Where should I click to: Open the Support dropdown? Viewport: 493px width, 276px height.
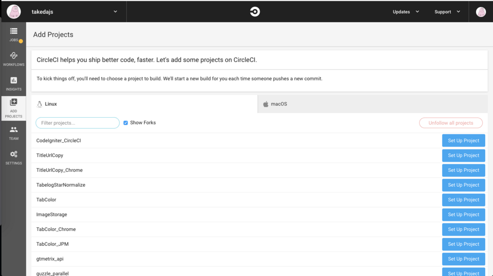(447, 12)
